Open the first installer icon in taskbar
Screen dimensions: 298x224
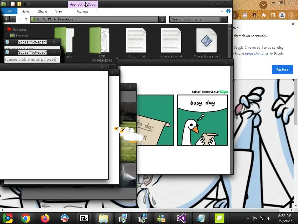[x=123, y=218]
